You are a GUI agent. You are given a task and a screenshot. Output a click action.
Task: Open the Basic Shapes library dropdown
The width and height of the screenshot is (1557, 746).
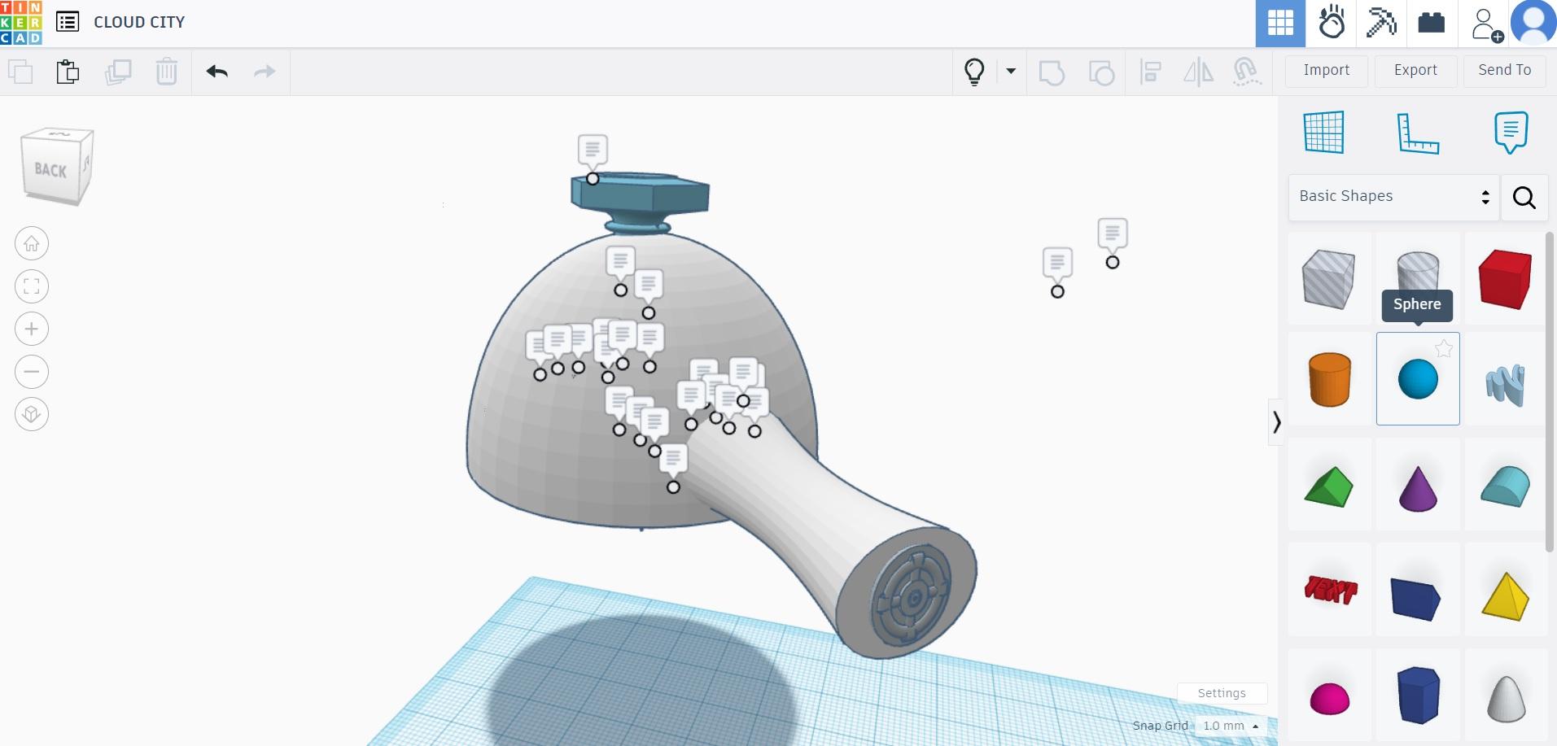[x=1393, y=196]
